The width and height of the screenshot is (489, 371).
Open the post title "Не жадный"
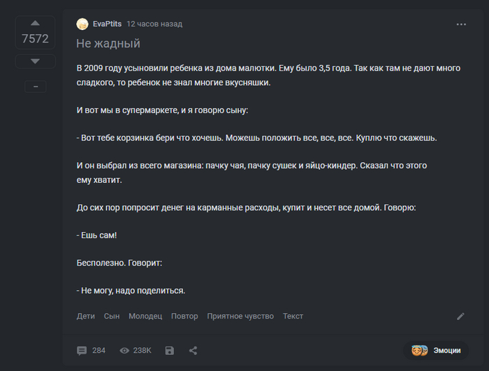108,43
